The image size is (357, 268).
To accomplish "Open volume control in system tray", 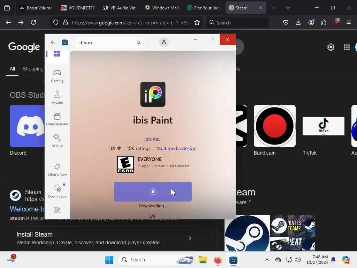I will [x=298, y=260].
